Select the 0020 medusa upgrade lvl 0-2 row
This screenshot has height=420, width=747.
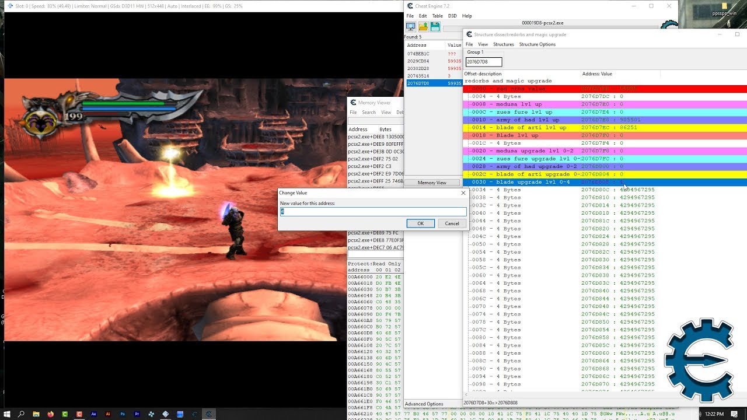(605, 151)
